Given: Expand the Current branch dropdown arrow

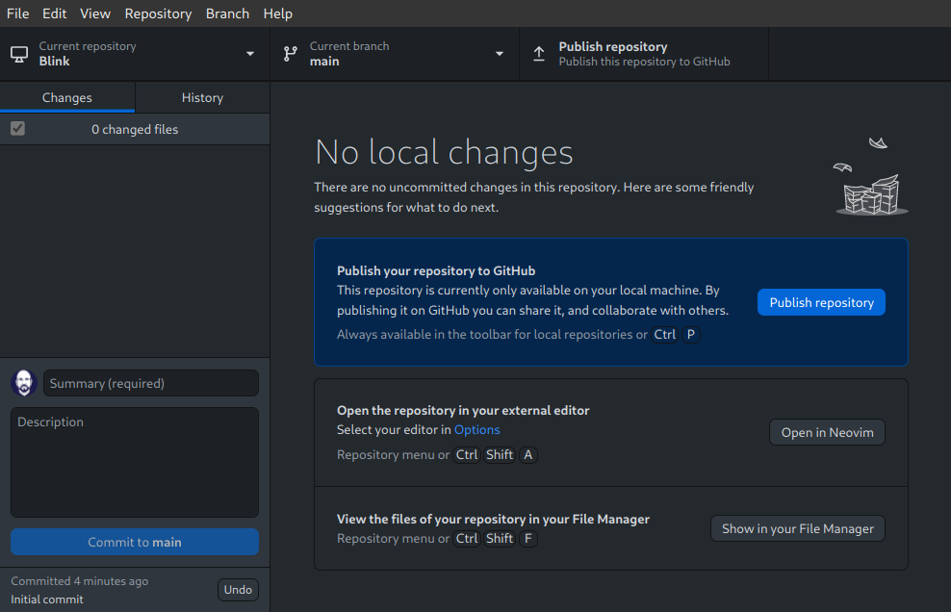Looking at the screenshot, I should [x=500, y=54].
